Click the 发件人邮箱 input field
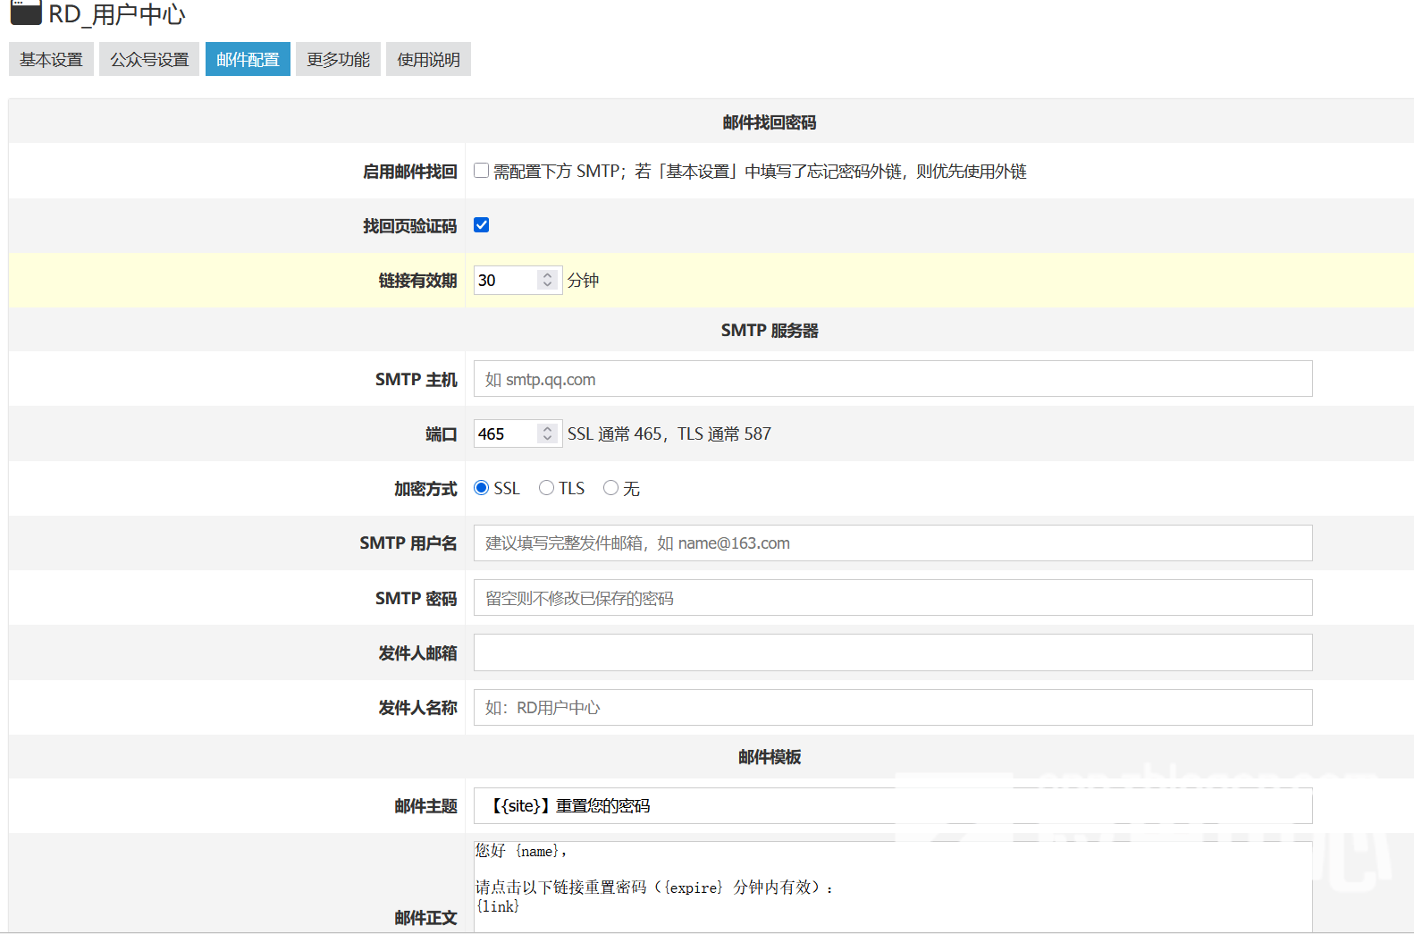 pos(893,652)
